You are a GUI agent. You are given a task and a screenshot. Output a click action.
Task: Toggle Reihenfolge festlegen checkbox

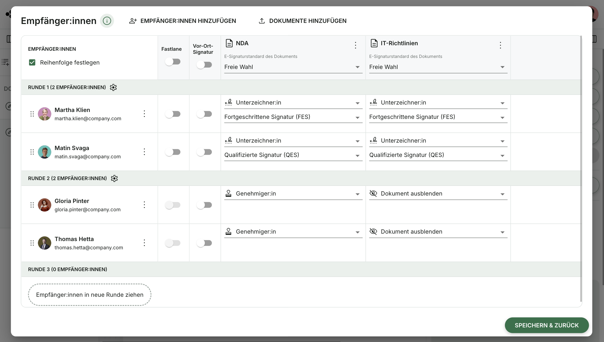(x=32, y=62)
